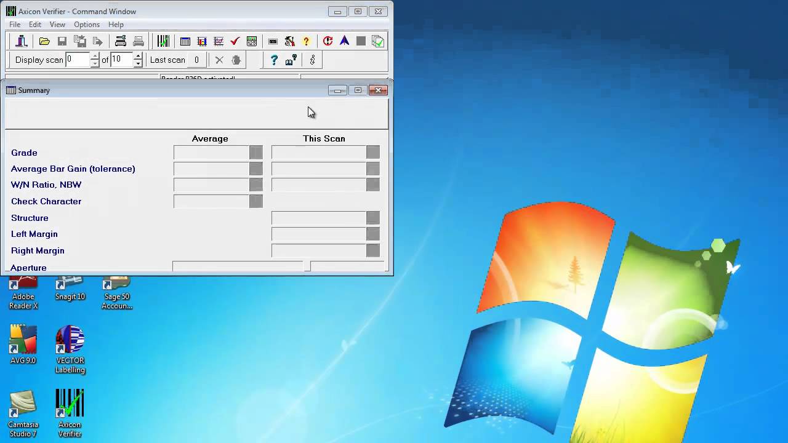Click the Left Margin This Scan indicator square

[x=373, y=234]
